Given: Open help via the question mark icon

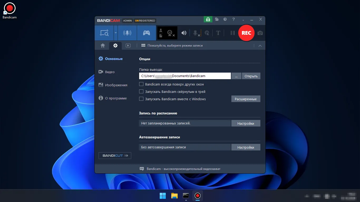Looking at the screenshot, I should (233, 19).
